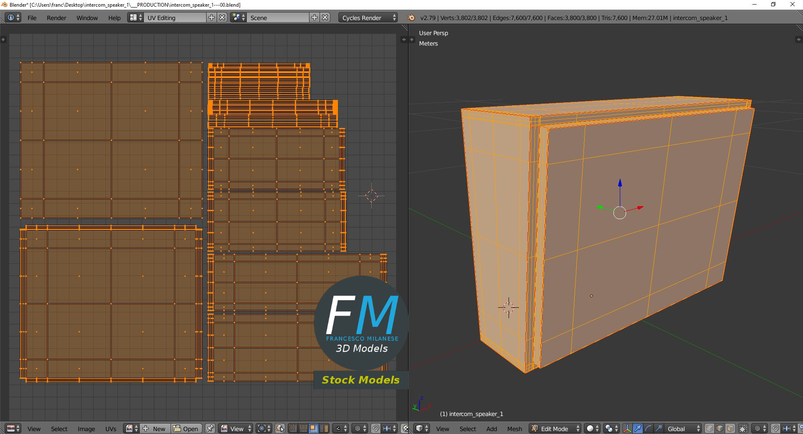Open the Cycles Render engine dropdown
Screen dimensions: 803x434
[x=369, y=18]
